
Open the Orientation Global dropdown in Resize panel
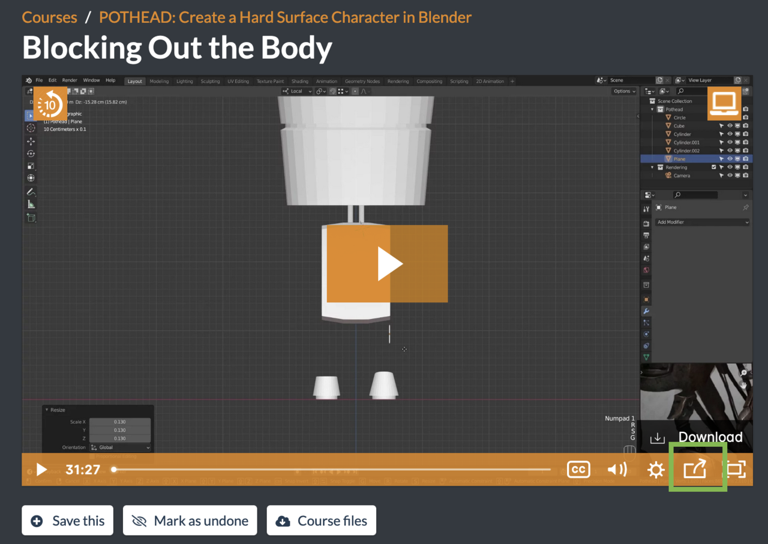tap(121, 447)
